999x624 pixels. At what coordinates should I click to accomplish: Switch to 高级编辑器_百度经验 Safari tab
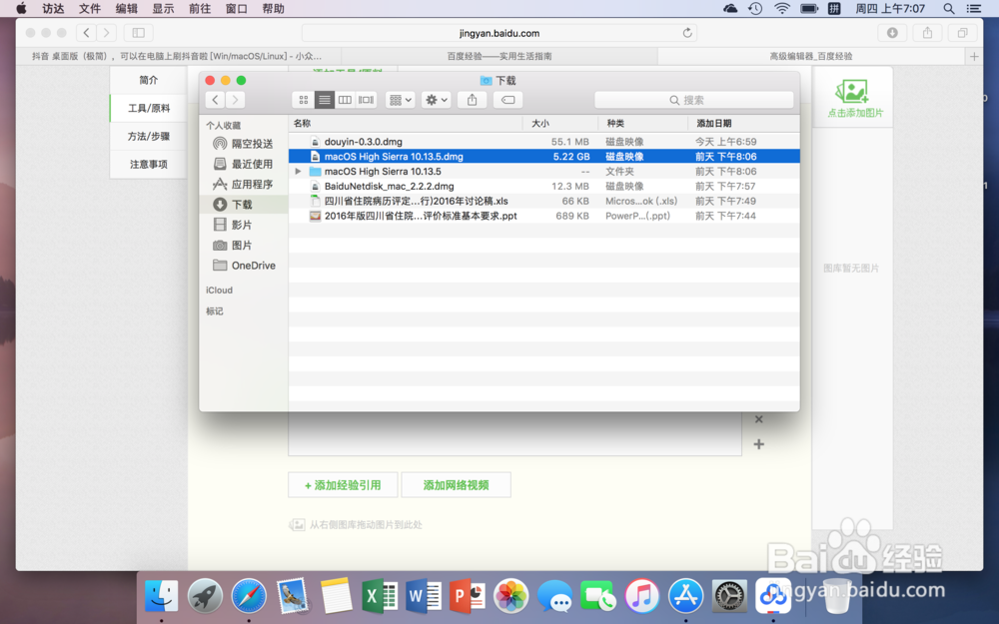[x=810, y=56]
